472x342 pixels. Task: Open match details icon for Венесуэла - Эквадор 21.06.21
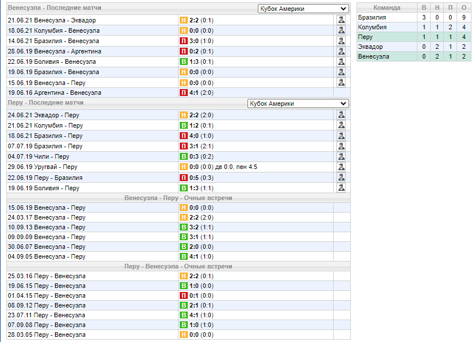pyautogui.click(x=341, y=20)
